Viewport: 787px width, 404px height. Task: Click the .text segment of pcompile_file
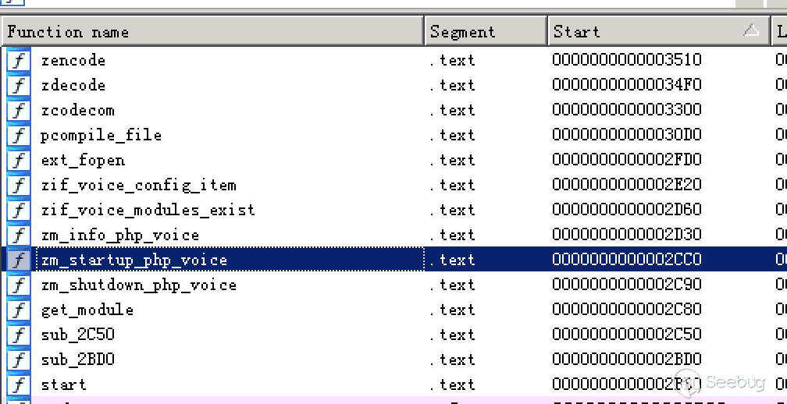click(452, 135)
